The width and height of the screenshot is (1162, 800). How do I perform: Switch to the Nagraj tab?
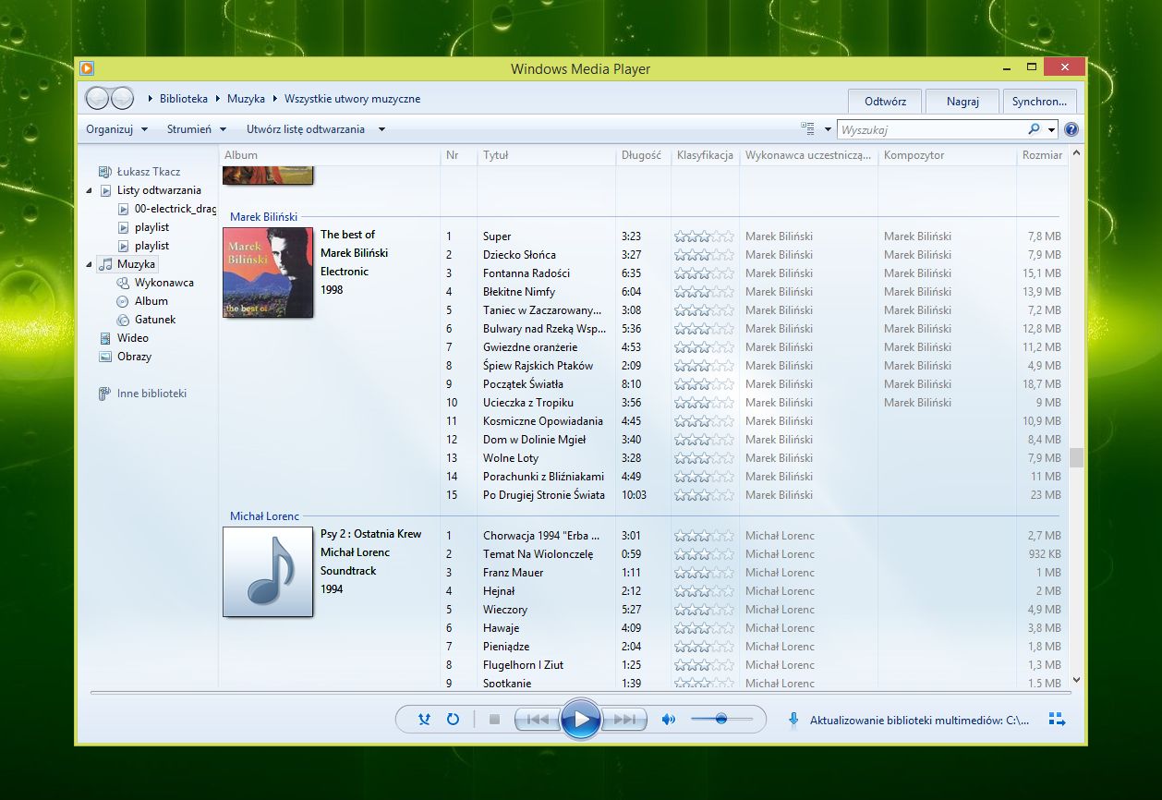(962, 101)
